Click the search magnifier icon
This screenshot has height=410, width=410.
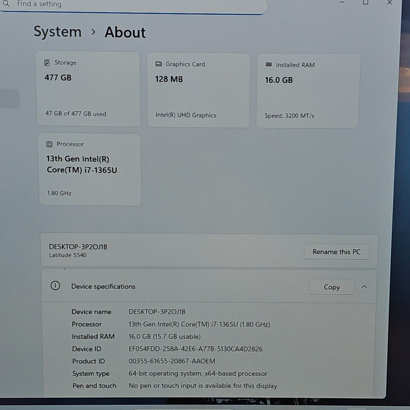pos(6,4)
